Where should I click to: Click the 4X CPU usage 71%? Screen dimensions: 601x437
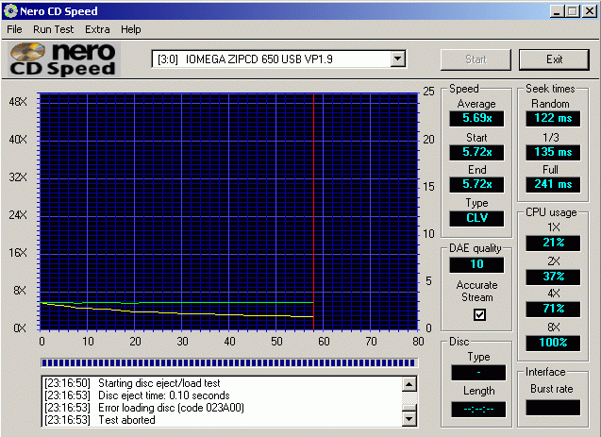pos(553,309)
